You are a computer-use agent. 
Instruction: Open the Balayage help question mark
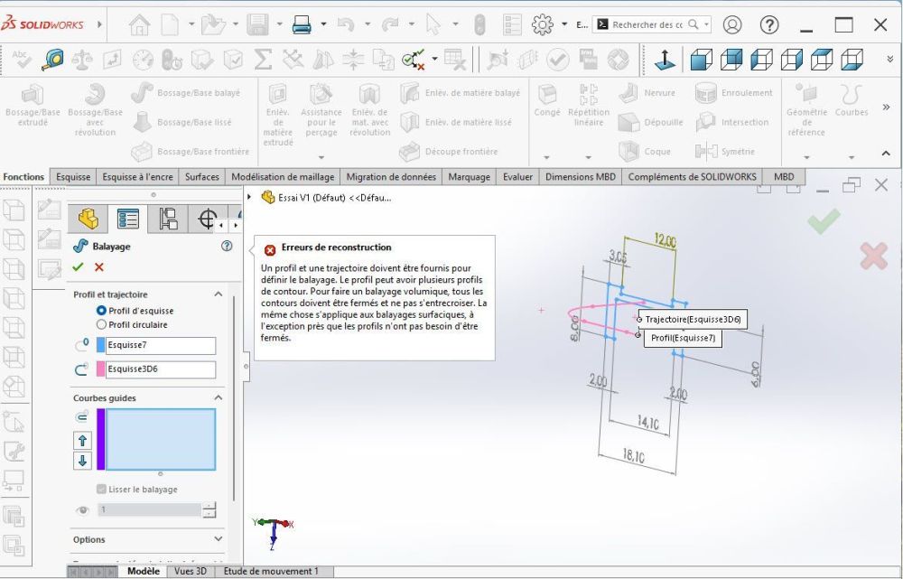[227, 246]
